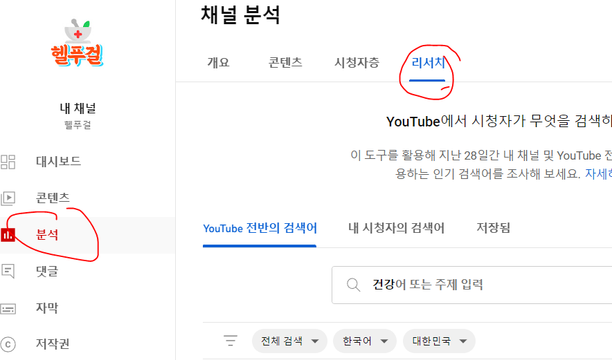Switch to the 콘텐츠 analytics tab

285,63
